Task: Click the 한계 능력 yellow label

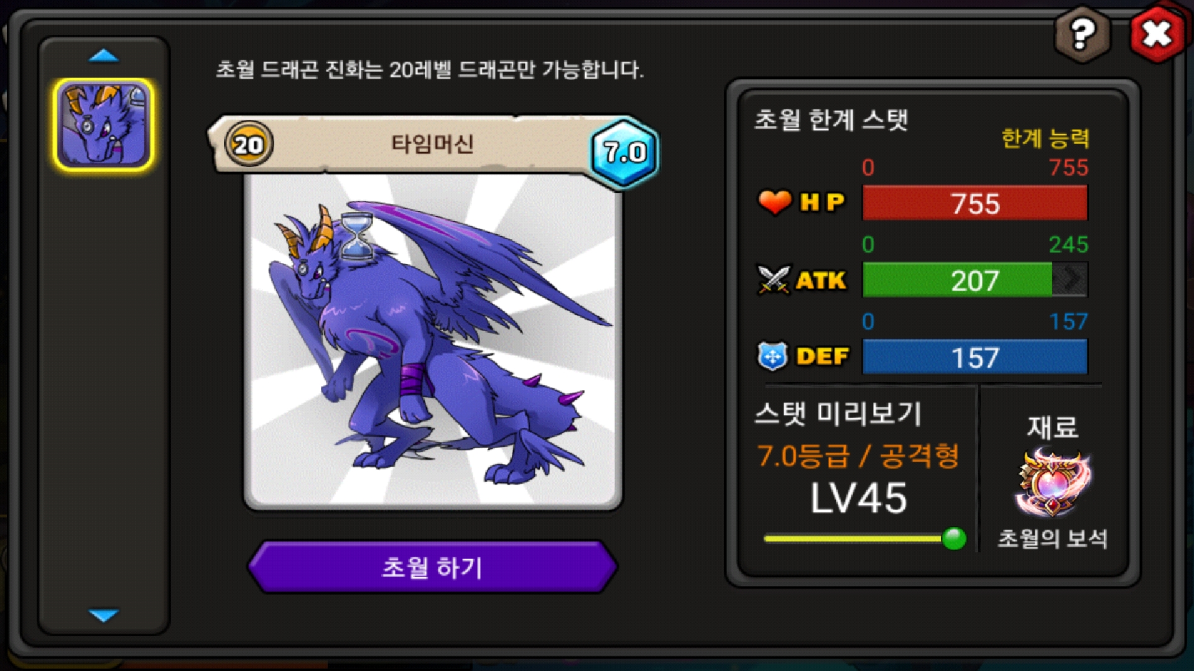Action: click(x=1045, y=138)
